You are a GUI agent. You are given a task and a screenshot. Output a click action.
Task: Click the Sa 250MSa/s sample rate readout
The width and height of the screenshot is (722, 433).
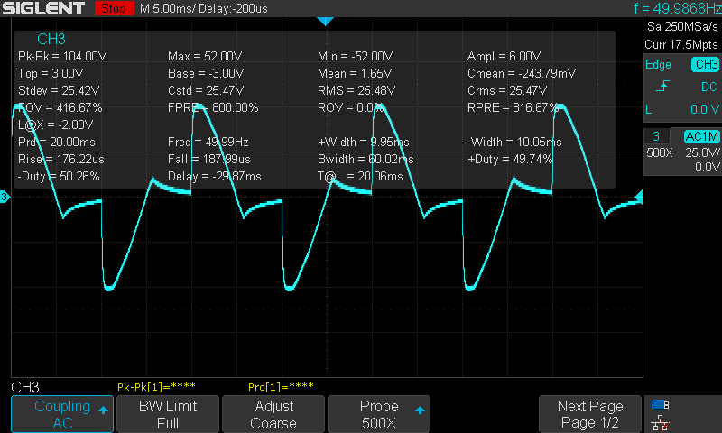(x=681, y=28)
